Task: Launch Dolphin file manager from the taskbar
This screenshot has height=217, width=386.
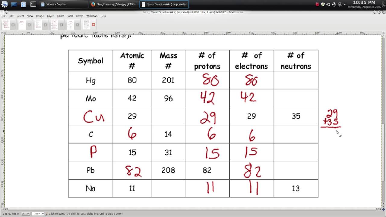Action: point(24,4)
